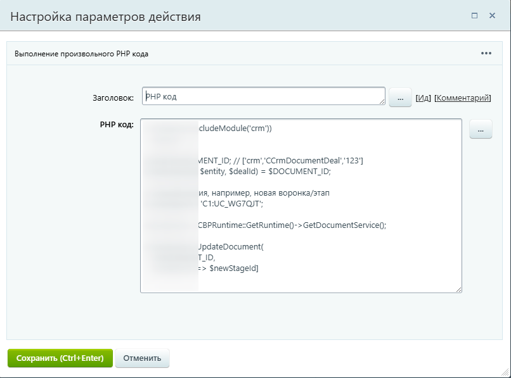Click the cludeModule('crm')) code line
Viewport: 511px width, 378px height.
(236, 128)
